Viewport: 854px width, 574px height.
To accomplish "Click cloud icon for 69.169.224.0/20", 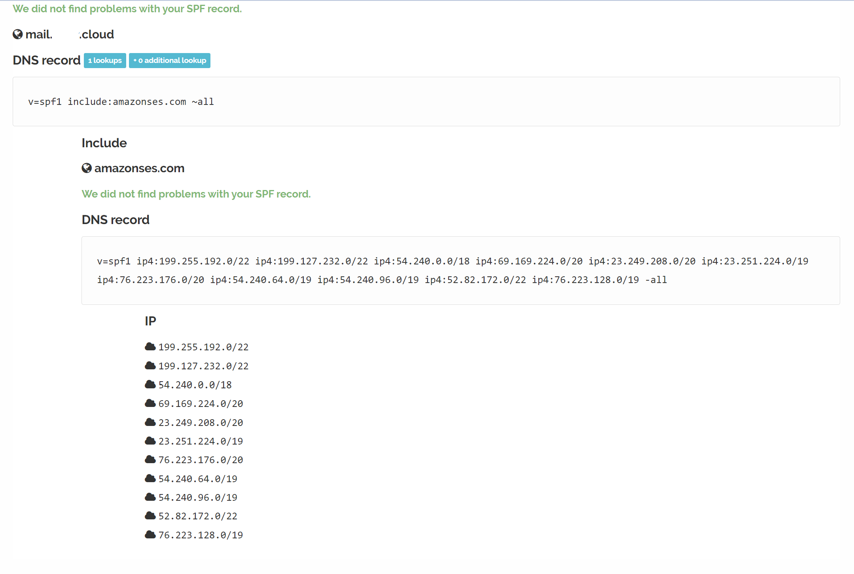I will coord(150,403).
